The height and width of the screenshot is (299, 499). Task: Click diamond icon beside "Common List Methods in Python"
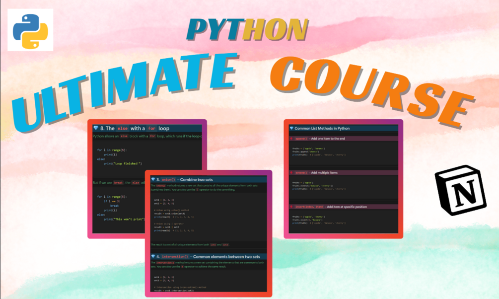click(291, 128)
